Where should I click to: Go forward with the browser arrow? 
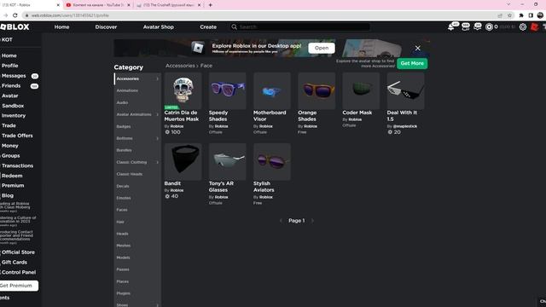click(5, 15)
